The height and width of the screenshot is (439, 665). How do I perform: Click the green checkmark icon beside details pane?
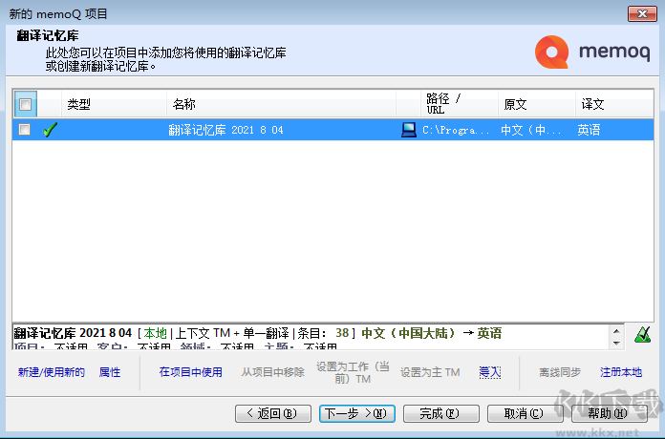[x=642, y=334]
